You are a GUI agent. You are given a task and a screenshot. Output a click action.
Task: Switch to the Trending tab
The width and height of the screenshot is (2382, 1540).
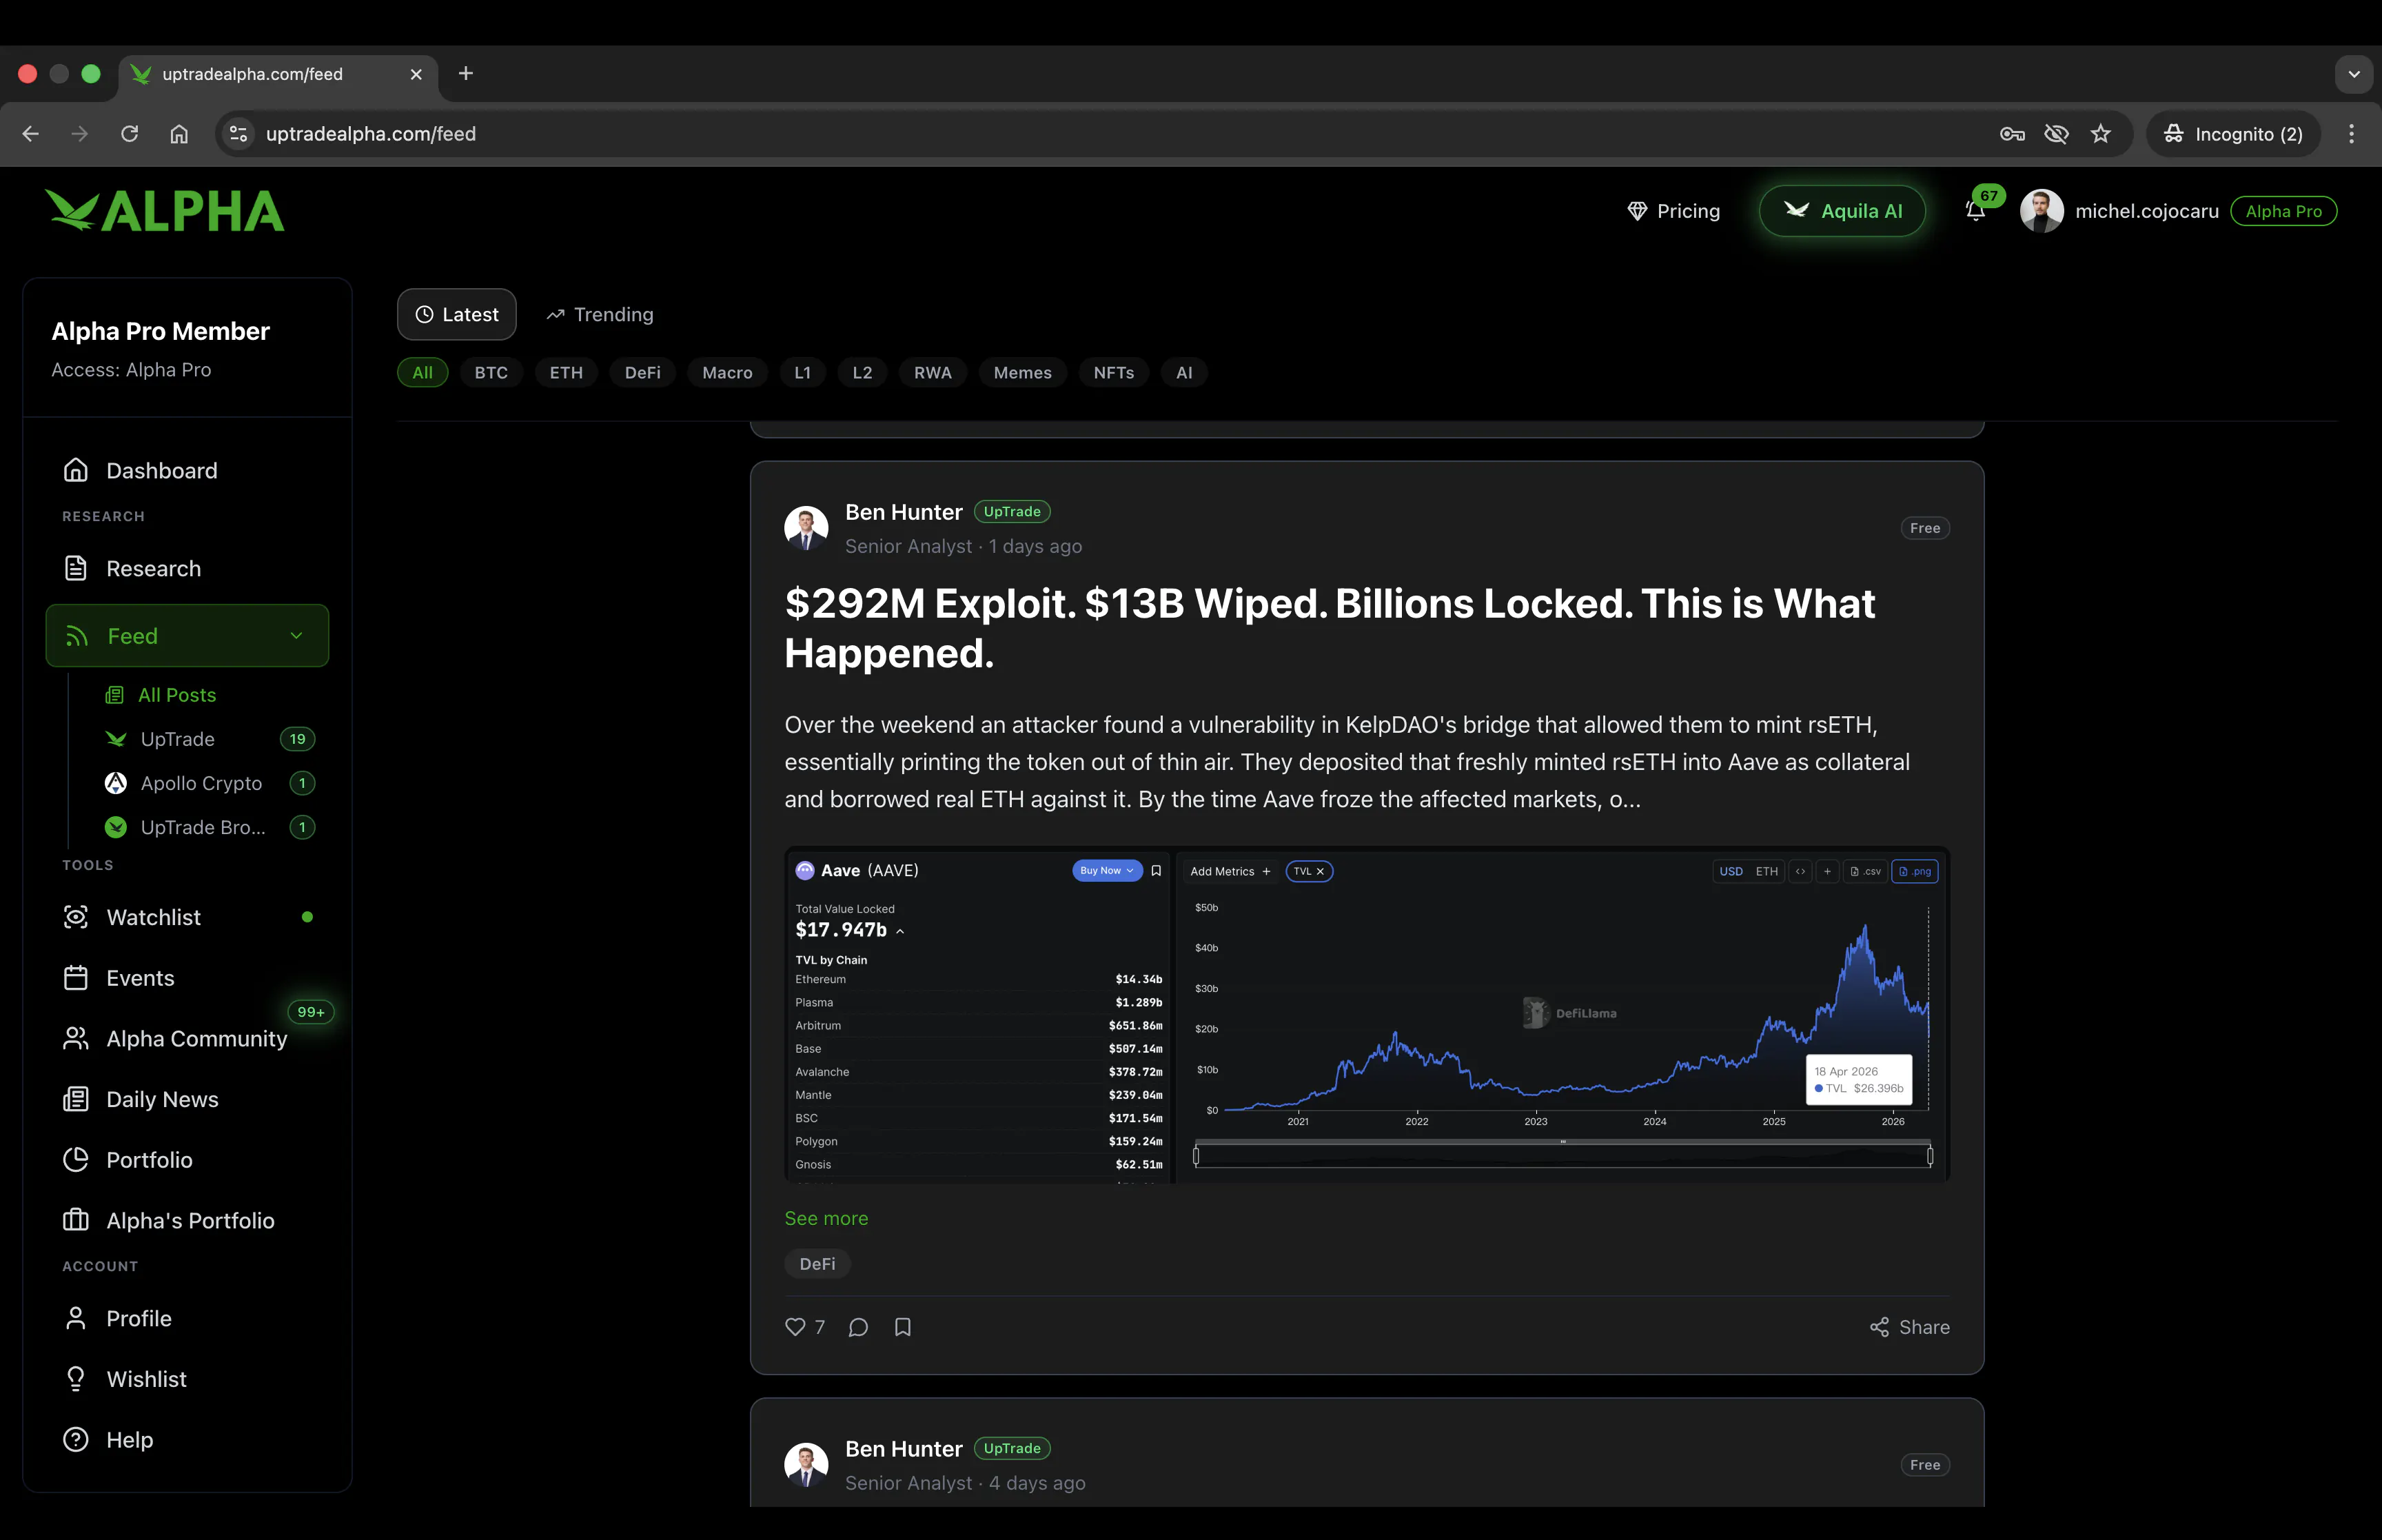point(600,314)
